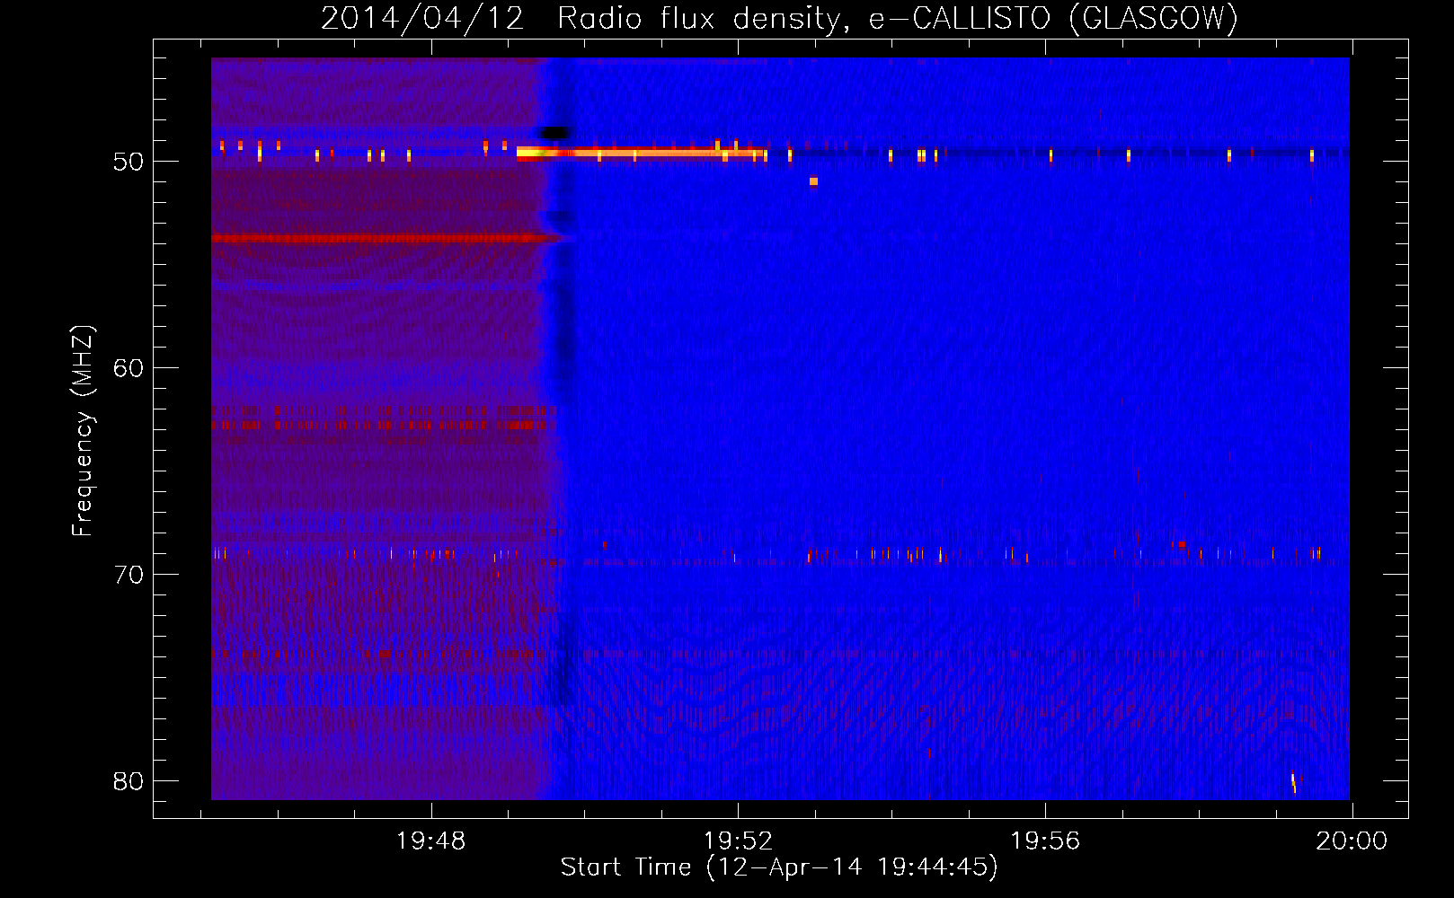Click the 50 frequency tick label
This screenshot has width=1454, height=898.
[129, 162]
